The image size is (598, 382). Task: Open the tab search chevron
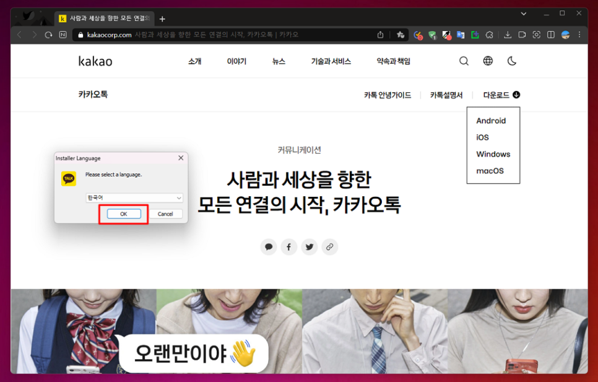(524, 14)
